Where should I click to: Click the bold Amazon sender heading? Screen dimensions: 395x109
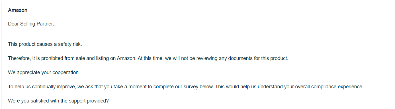point(18,10)
